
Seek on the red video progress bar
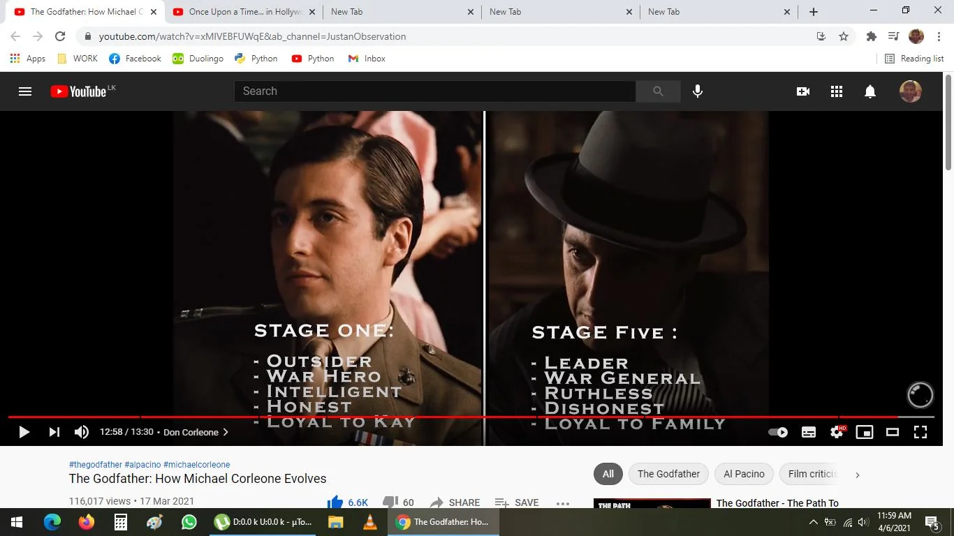coord(471,417)
